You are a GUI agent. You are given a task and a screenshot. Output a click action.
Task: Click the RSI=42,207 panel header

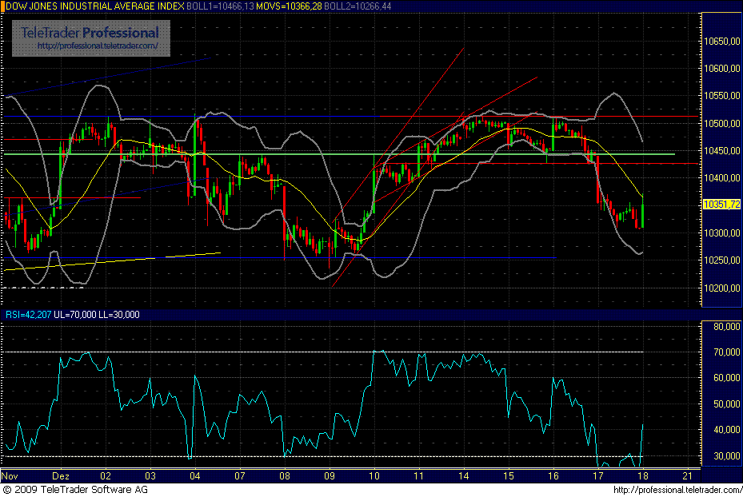tap(30, 315)
